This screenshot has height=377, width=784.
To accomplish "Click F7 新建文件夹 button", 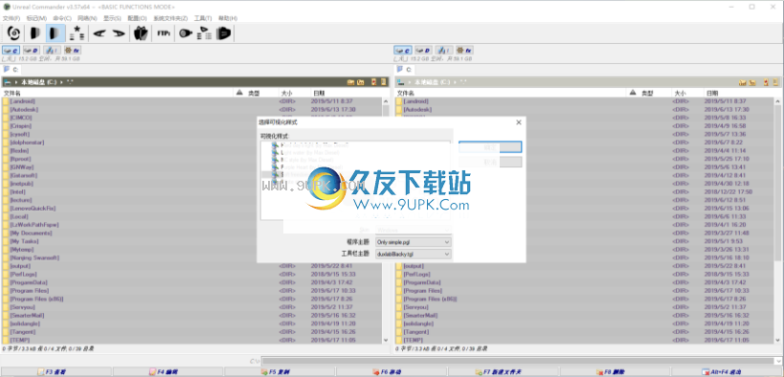I will [504, 372].
